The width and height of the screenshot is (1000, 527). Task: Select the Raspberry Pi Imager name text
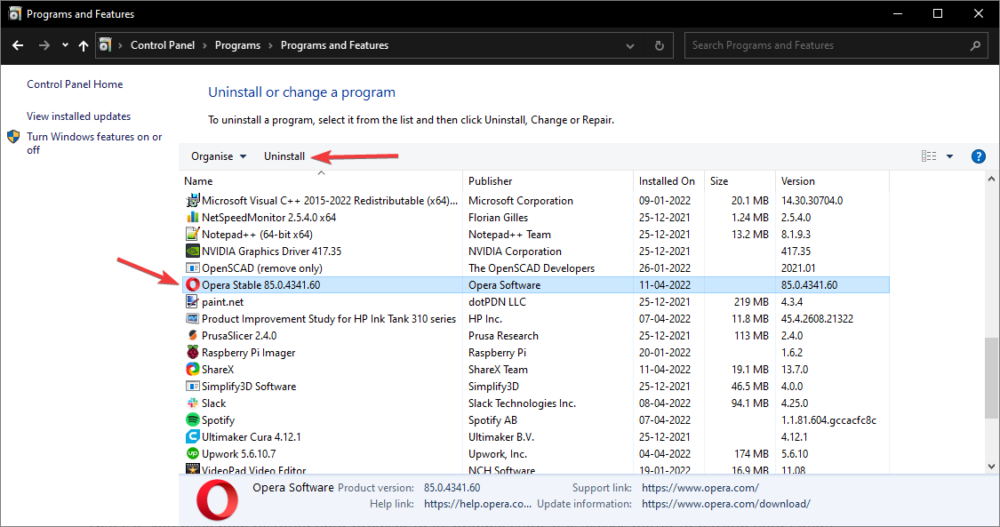click(x=249, y=353)
